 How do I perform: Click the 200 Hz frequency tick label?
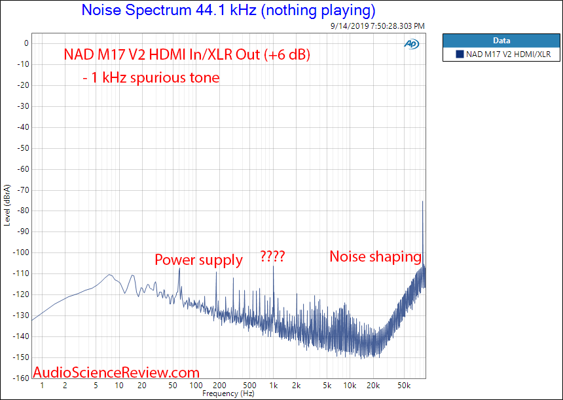pos(219,386)
